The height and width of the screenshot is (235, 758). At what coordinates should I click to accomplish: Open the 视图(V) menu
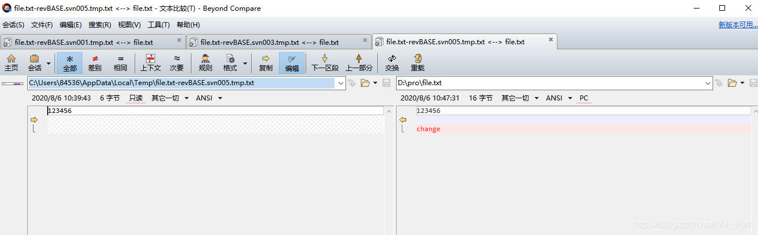(130, 25)
